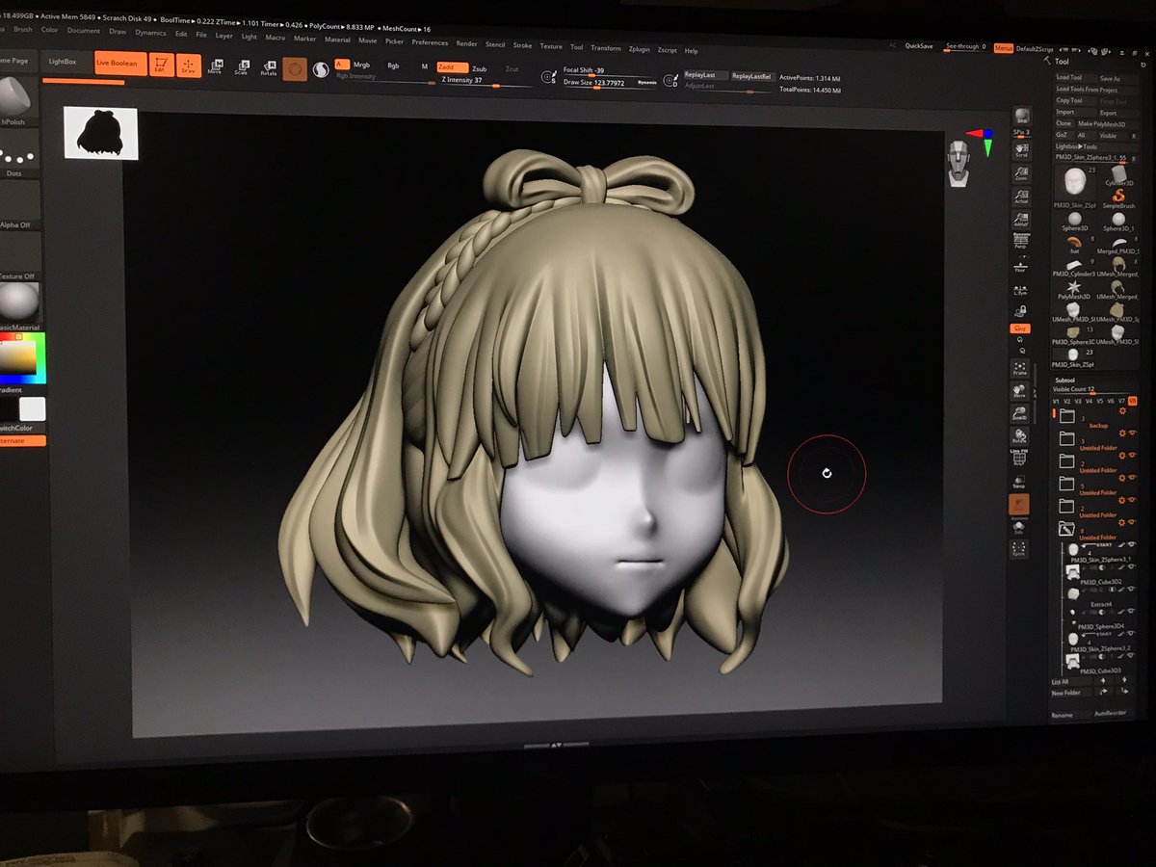Click the AAHalf view icon

(1021, 220)
